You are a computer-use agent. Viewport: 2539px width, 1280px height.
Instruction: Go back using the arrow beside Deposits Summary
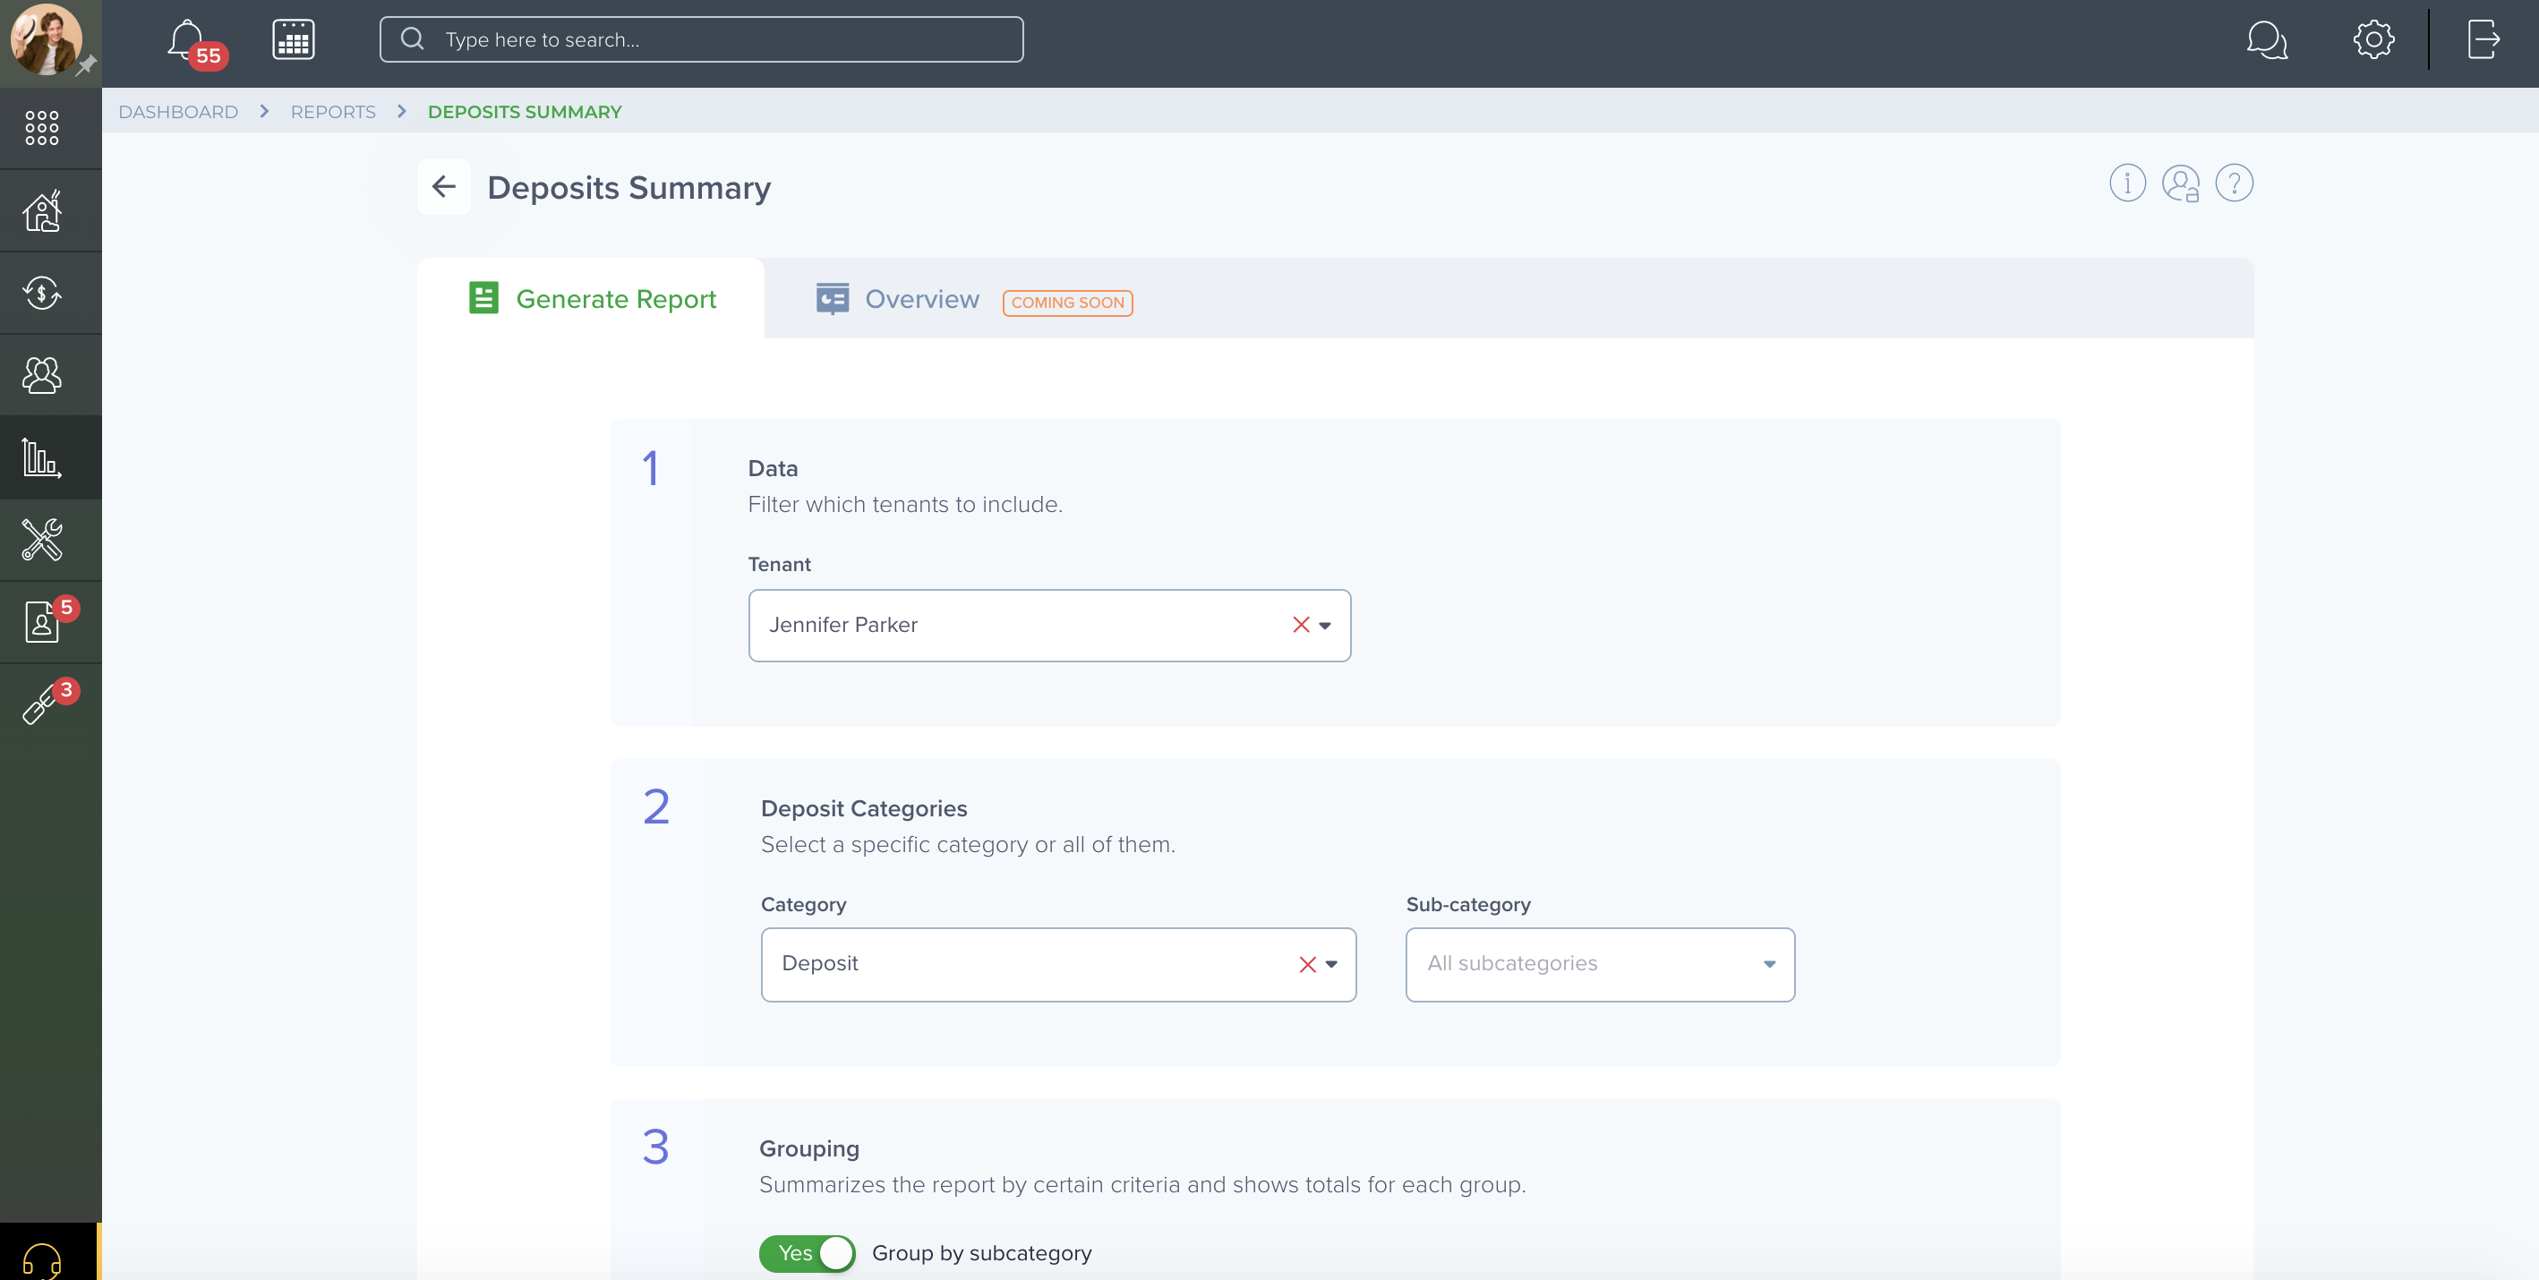point(443,186)
